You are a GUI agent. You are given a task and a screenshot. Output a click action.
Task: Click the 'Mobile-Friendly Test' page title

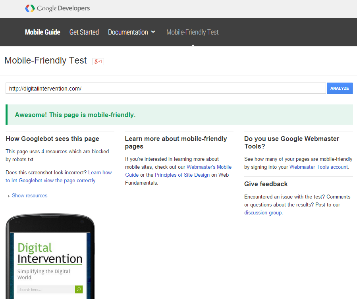46,61
